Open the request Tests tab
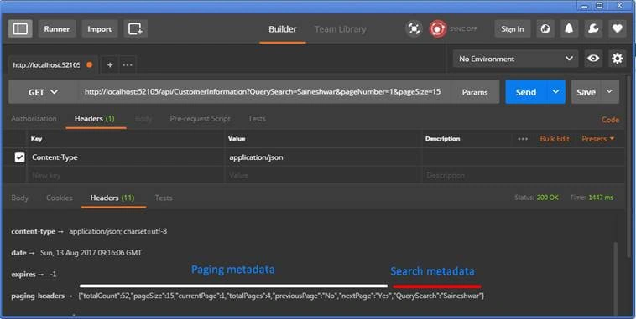The width and height of the screenshot is (636, 319). pos(257,119)
